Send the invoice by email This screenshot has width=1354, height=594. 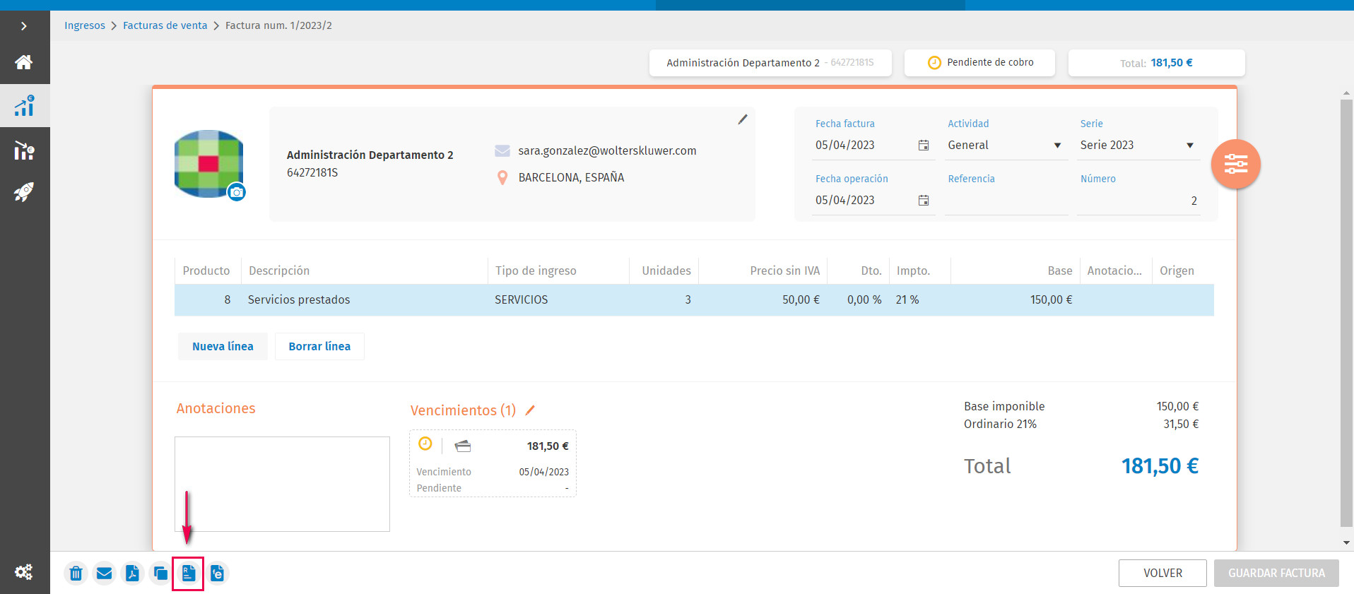(104, 574)
